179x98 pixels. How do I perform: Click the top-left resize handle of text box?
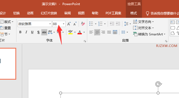pos(61,93)
